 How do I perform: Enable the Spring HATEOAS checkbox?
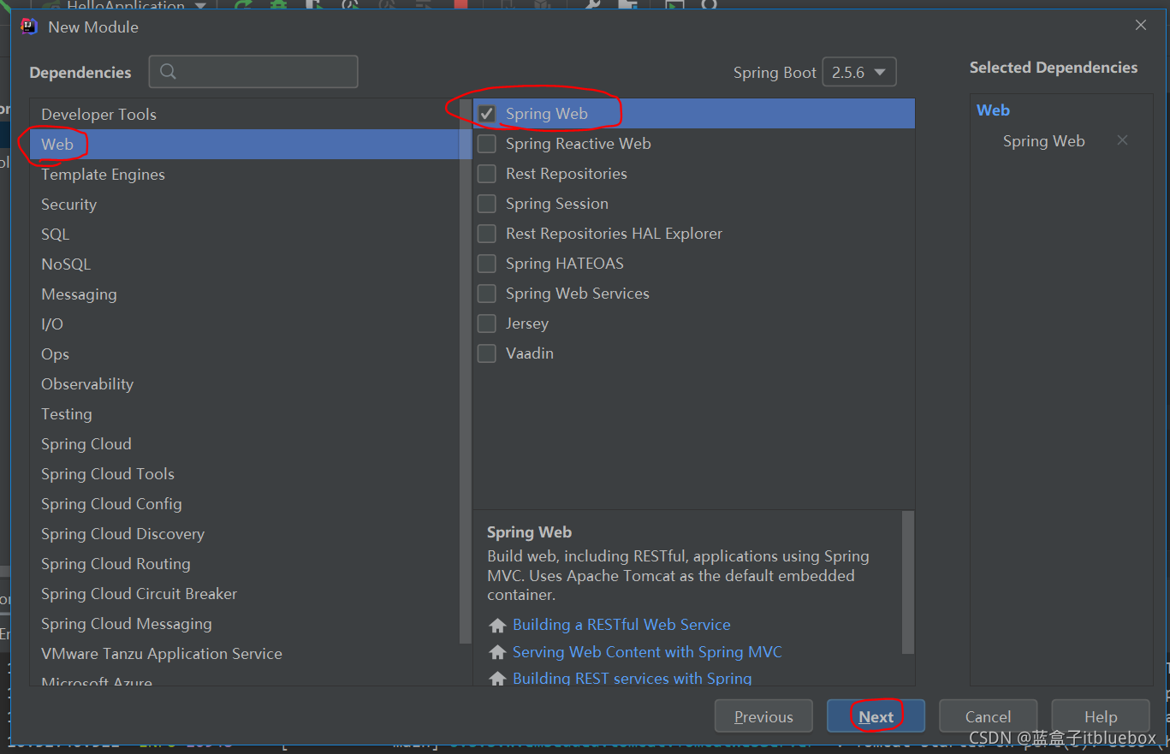(x=487, y=264)
